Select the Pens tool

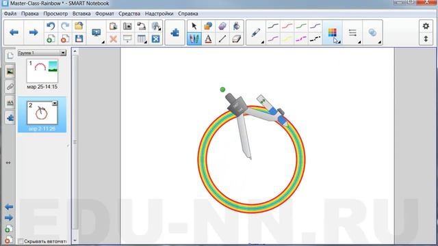tap(194, 39)
